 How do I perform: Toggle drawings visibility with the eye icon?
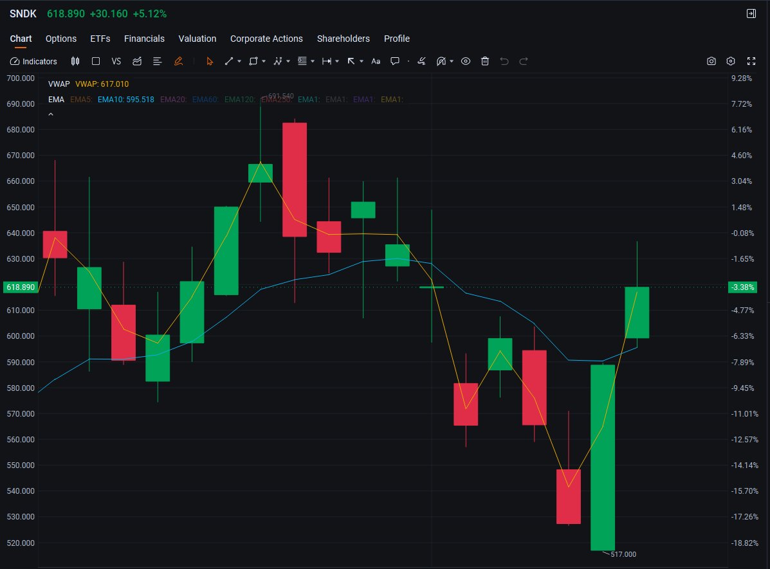coord(466,61)
